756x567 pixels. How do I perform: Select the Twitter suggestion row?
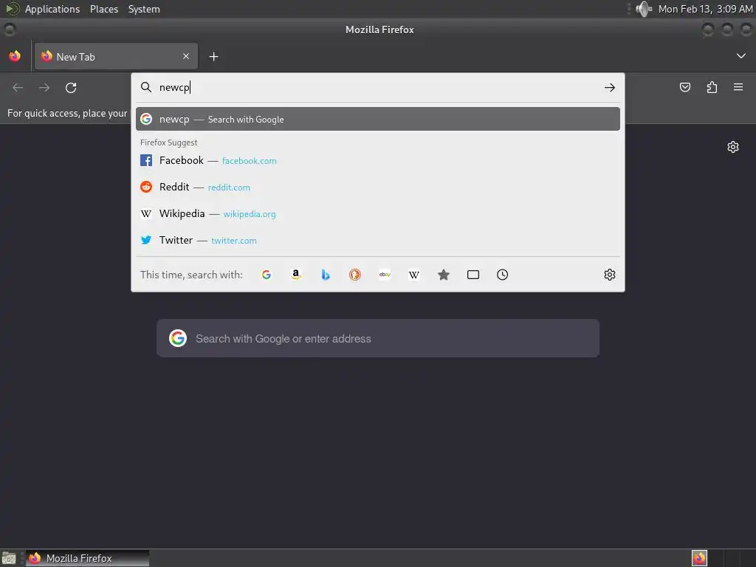tap(377, 240)
